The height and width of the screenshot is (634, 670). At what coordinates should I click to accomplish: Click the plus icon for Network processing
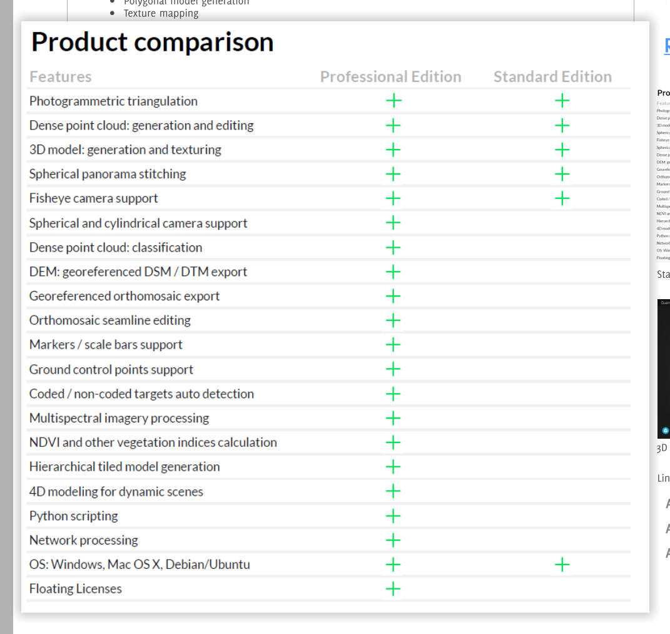[x=393, y=540]
